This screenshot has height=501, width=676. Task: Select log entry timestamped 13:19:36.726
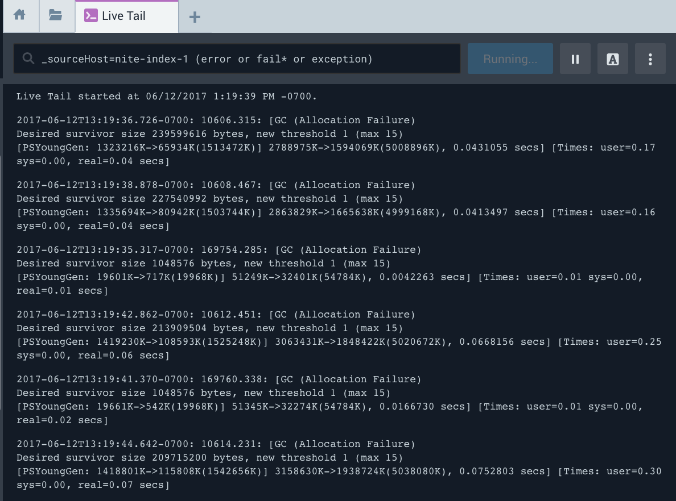[216, 120]
